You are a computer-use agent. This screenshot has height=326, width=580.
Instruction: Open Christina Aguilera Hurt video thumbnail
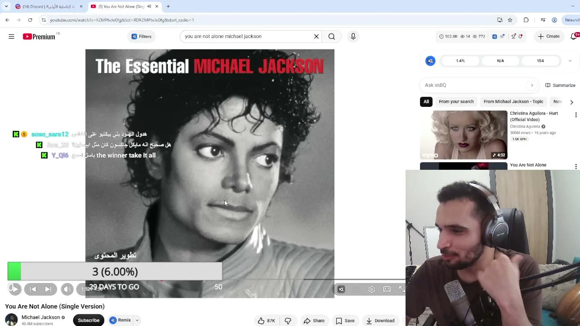464,135
